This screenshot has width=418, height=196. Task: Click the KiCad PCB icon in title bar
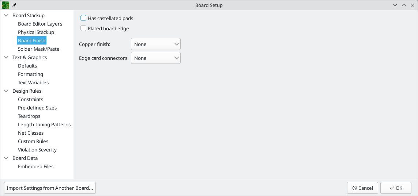click(x=5, y=5)
